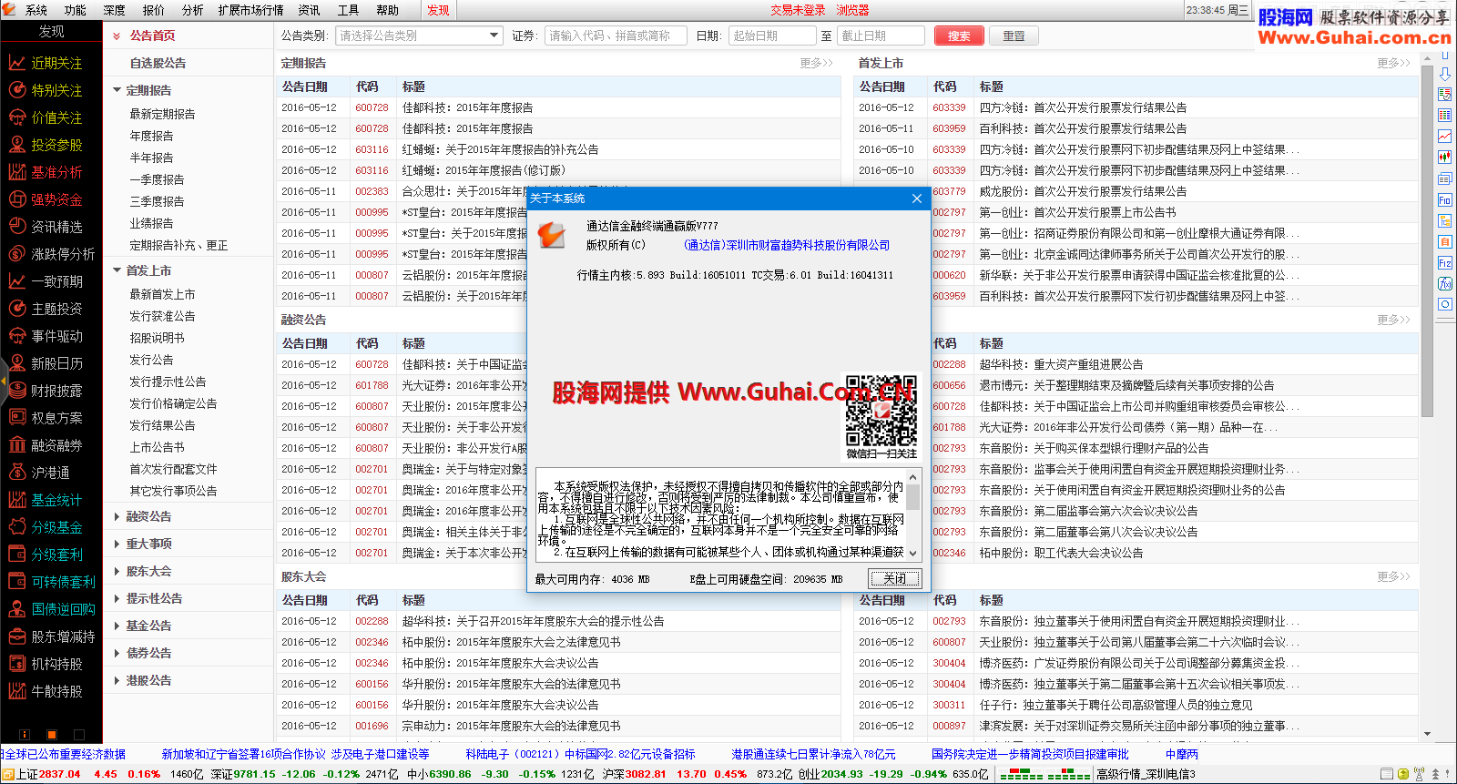Image resolution: width=1457 pixels, height=784 pixels.
Task: Click news ticker 科陆电子 headline
Action: 580,754
